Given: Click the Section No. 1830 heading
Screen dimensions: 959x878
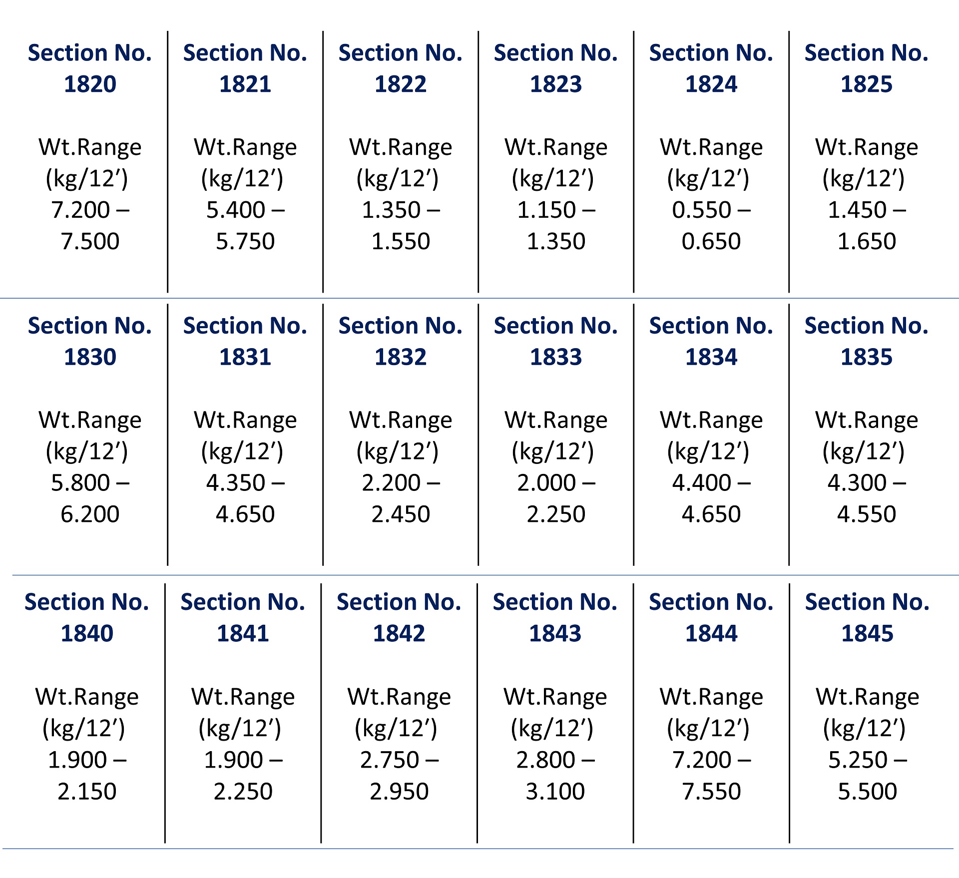Looking at the screenshot, I should (x=90, y=341).
